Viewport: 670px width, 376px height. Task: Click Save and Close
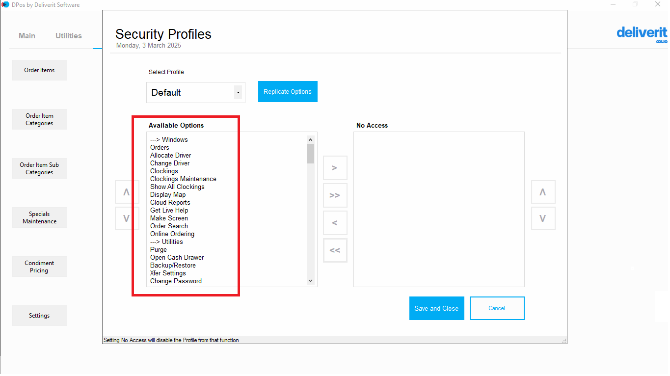[436, 308]
